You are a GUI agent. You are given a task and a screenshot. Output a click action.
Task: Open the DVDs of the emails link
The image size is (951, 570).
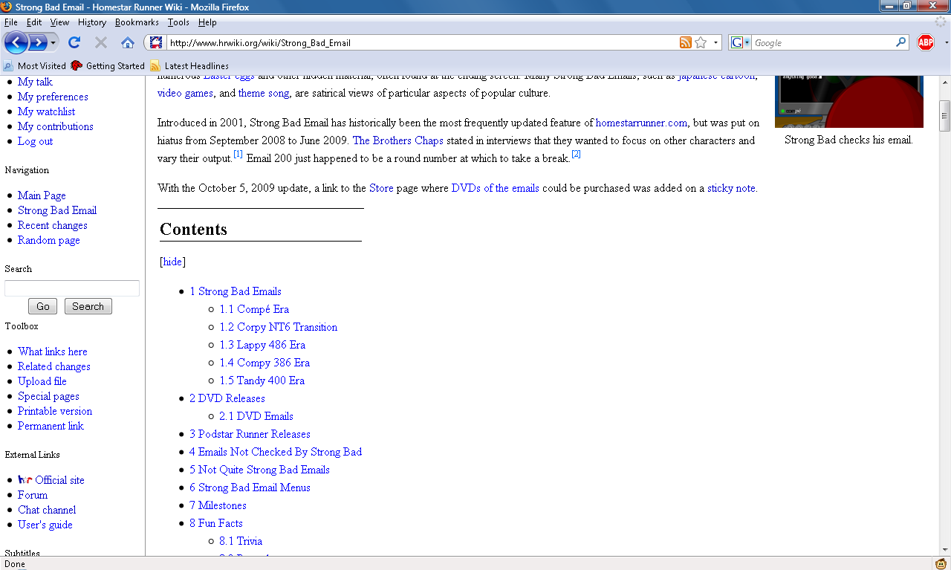(495, 188)
